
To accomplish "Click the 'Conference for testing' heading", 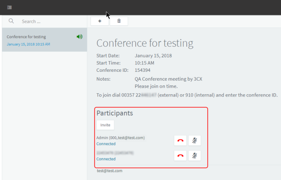I will 145,43.
